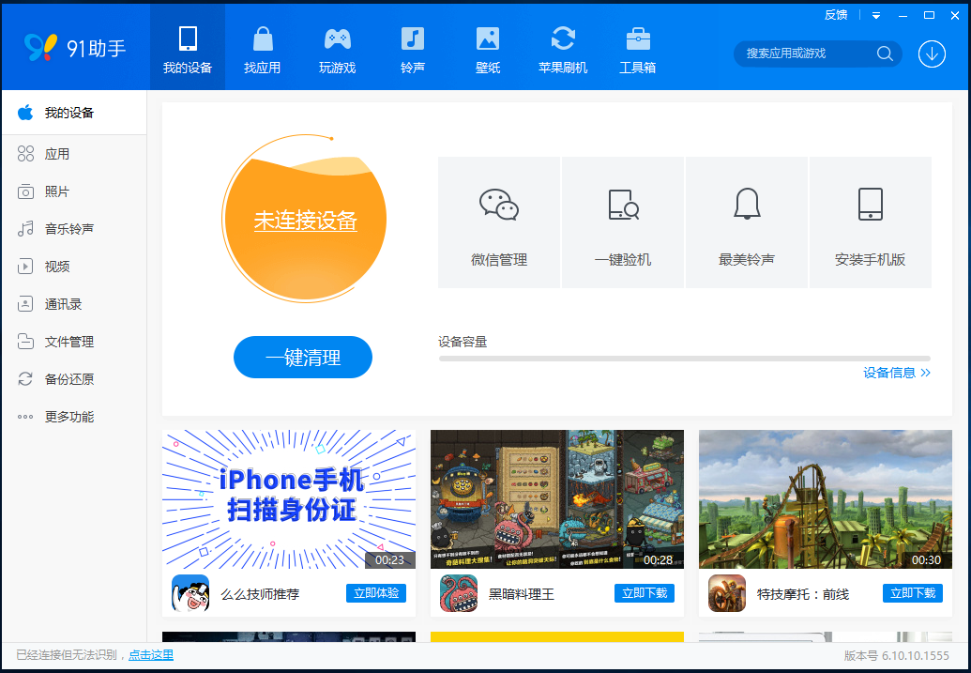
Task: Open 通讯录 in the sidebar
Action: point(74,304)
